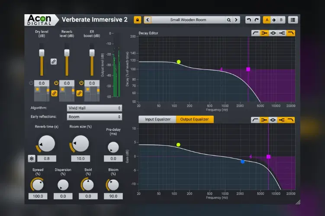Viewport: 325px width, 216px height.
Task: Toggle Equalizer low cut band
Action: pos(255,120)
